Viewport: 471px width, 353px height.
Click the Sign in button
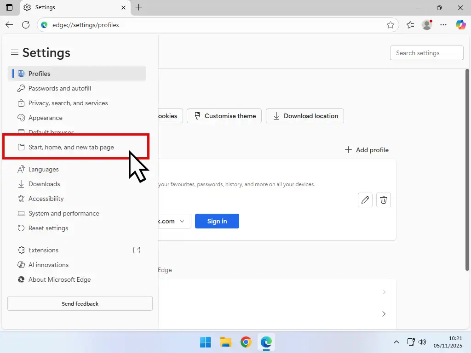[x=217, y=221]
